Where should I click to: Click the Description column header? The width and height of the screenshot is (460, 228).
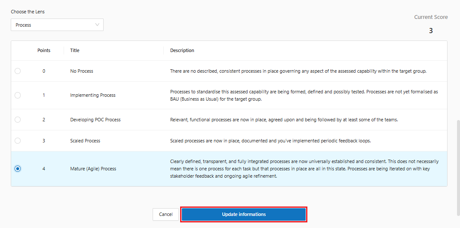pos(182,50)
